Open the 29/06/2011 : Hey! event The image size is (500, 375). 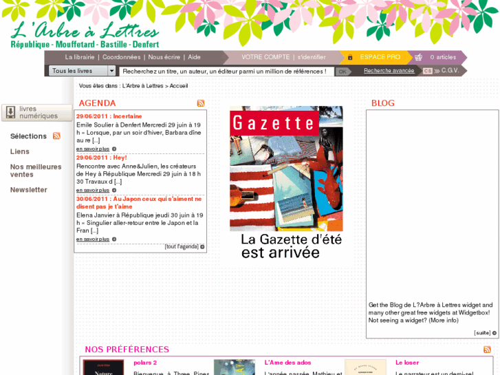(101, 158)
